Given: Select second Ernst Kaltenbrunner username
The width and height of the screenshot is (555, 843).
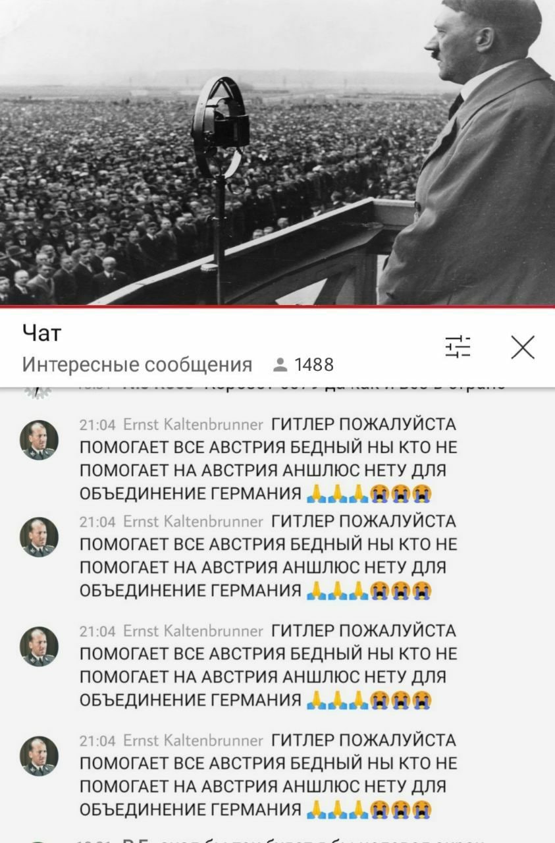Looking at the screenshot, I should (x=193, y=522).
